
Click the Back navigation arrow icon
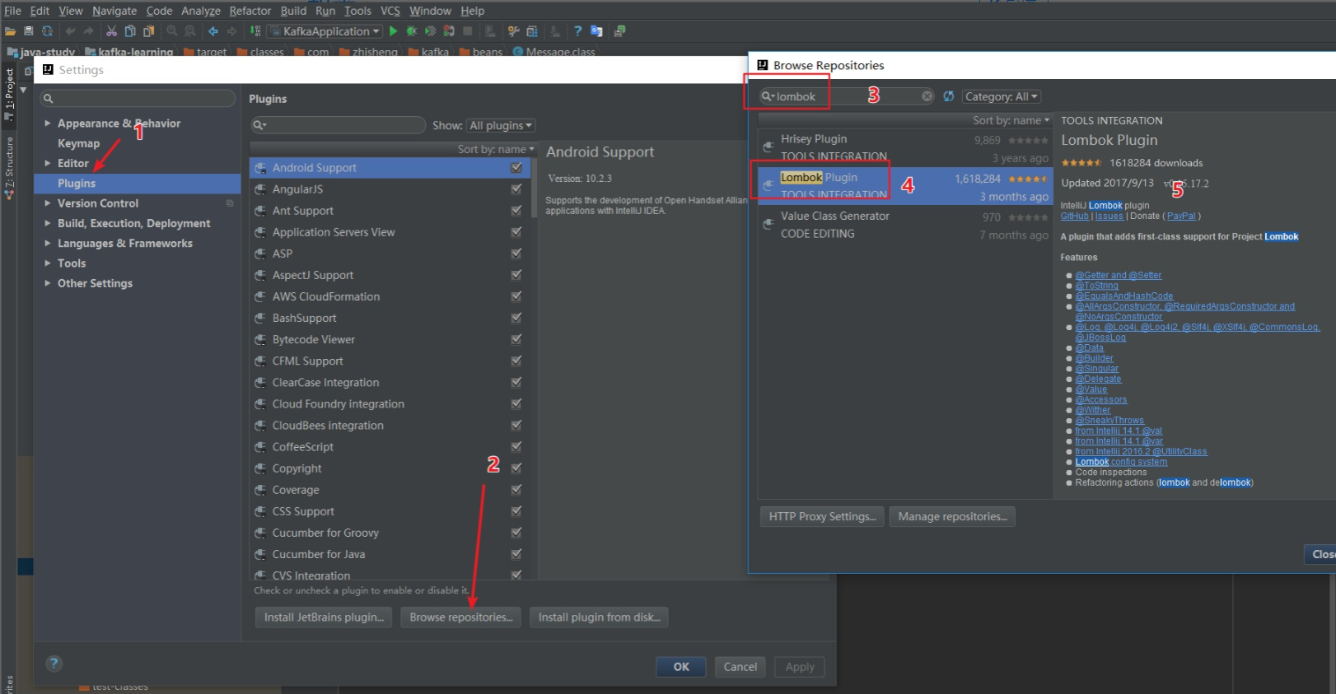coord(213,31)
